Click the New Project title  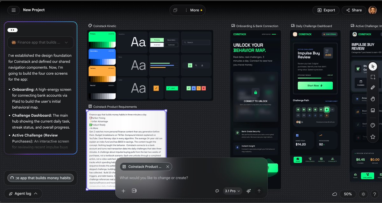tap(34, 10)
